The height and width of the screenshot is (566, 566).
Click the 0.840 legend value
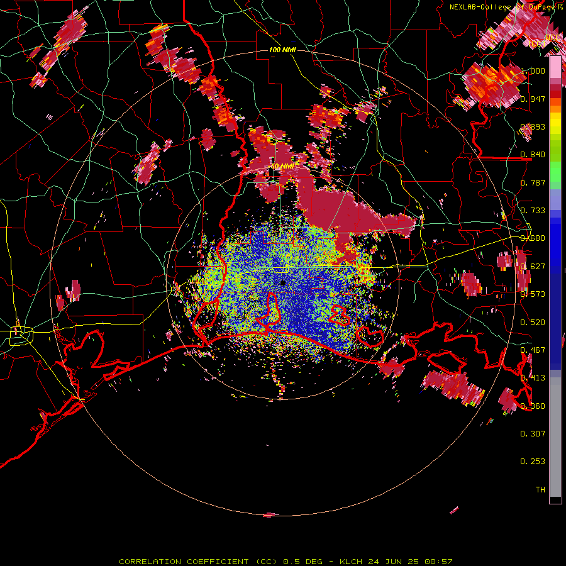tap(533, 155)
